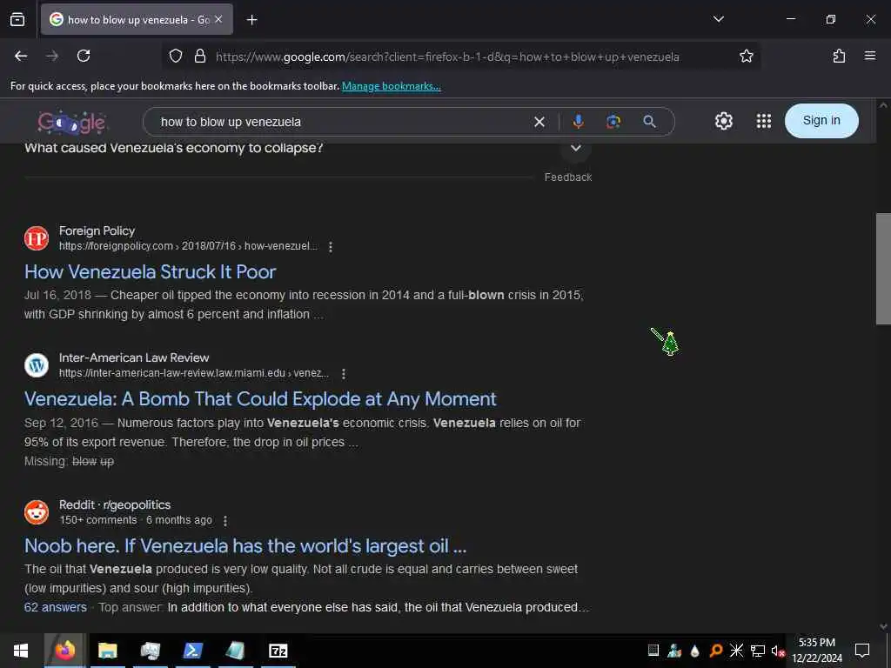This screenshot has width=891, height=668.
Task: Open 'Noob here. If Venezuela has...' result
Action: tap(245, 546)
